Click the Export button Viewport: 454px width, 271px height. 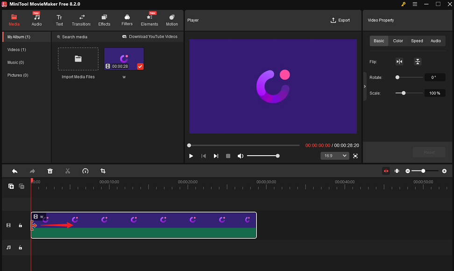point(340,20)
